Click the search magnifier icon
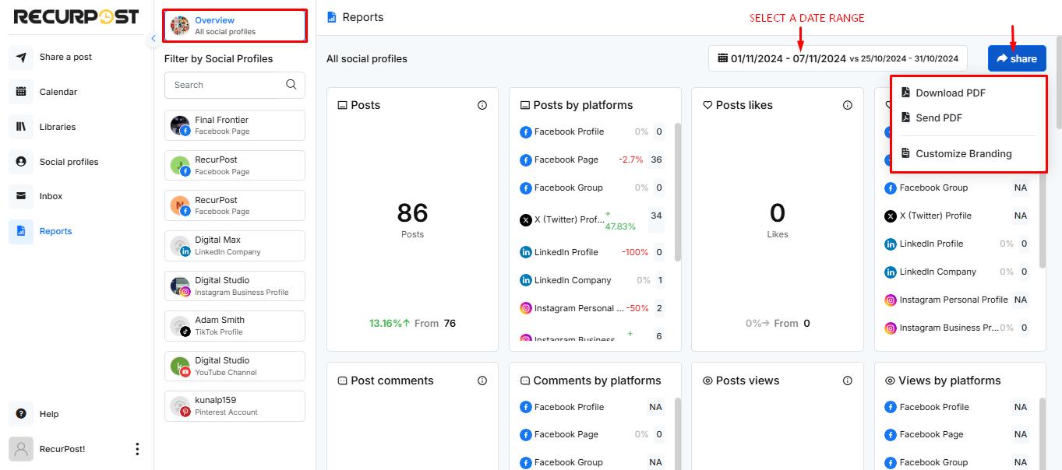This screenshot has width=1062, height=470. pos(291,85)
